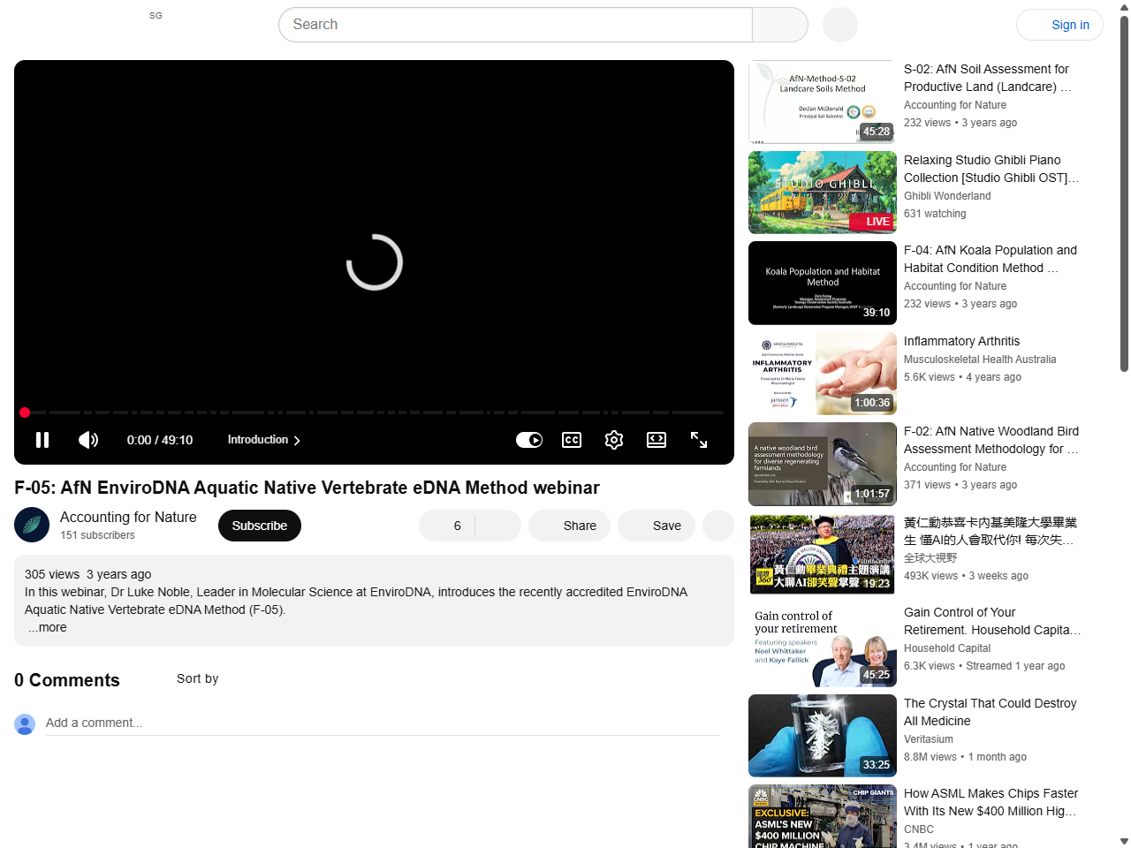Click the Add a comment field
Screen dimensions: 1131x848
click(x=383, y=723)
